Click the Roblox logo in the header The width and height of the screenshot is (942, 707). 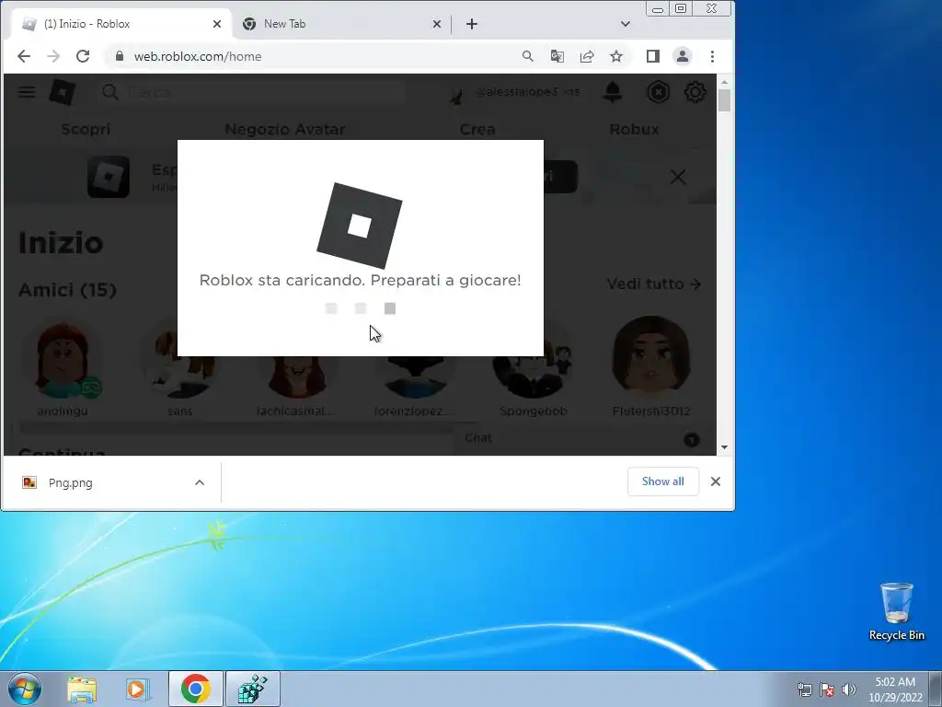[63, 92]
